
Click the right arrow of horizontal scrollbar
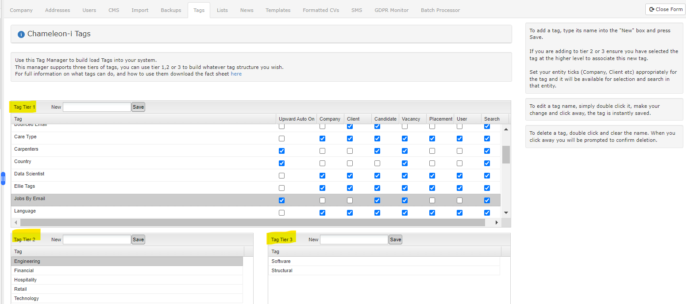pos(497,222)
